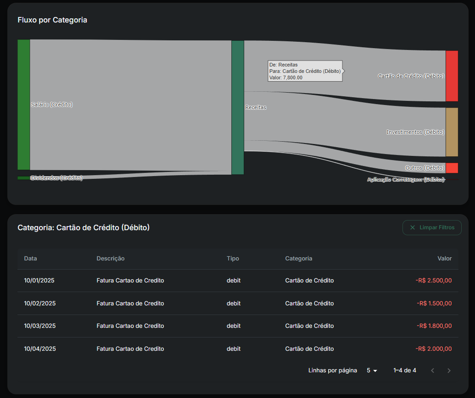
Task: Select the 10/03/2025 date cell
Action: (39, 326)
